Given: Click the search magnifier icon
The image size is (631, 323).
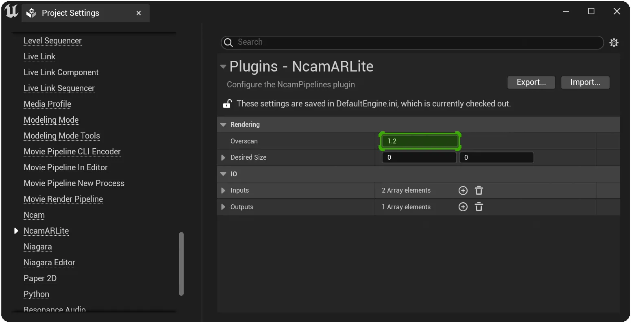Looking at the screenshot, I should [x=228, y=42].
